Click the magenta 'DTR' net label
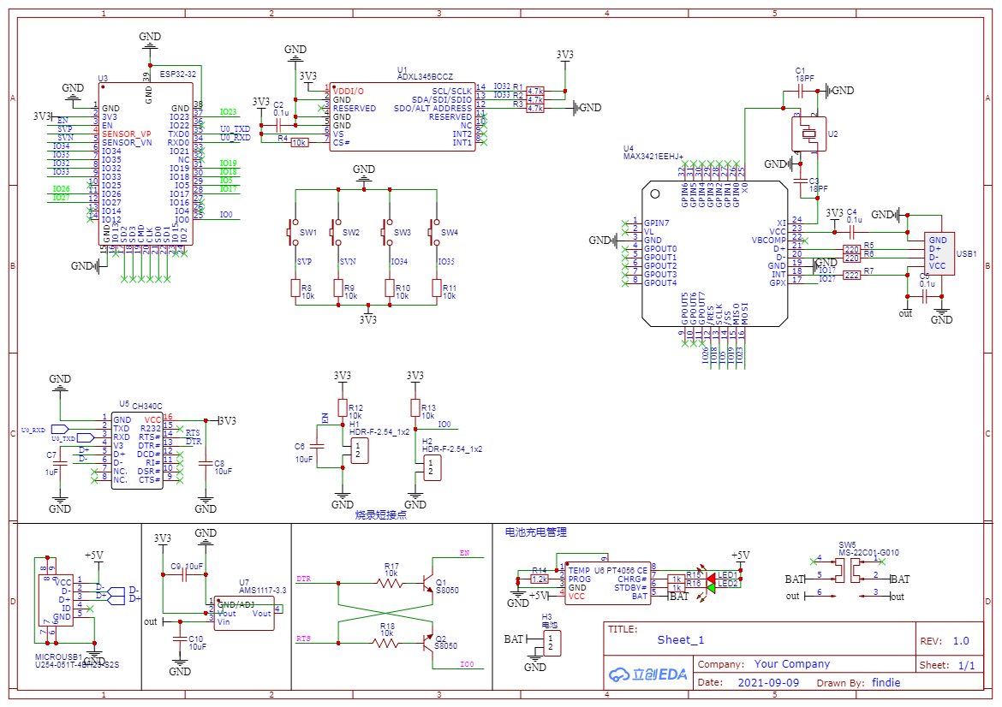1002x707 pixels. pyautogui.click(x=303, y=579)
